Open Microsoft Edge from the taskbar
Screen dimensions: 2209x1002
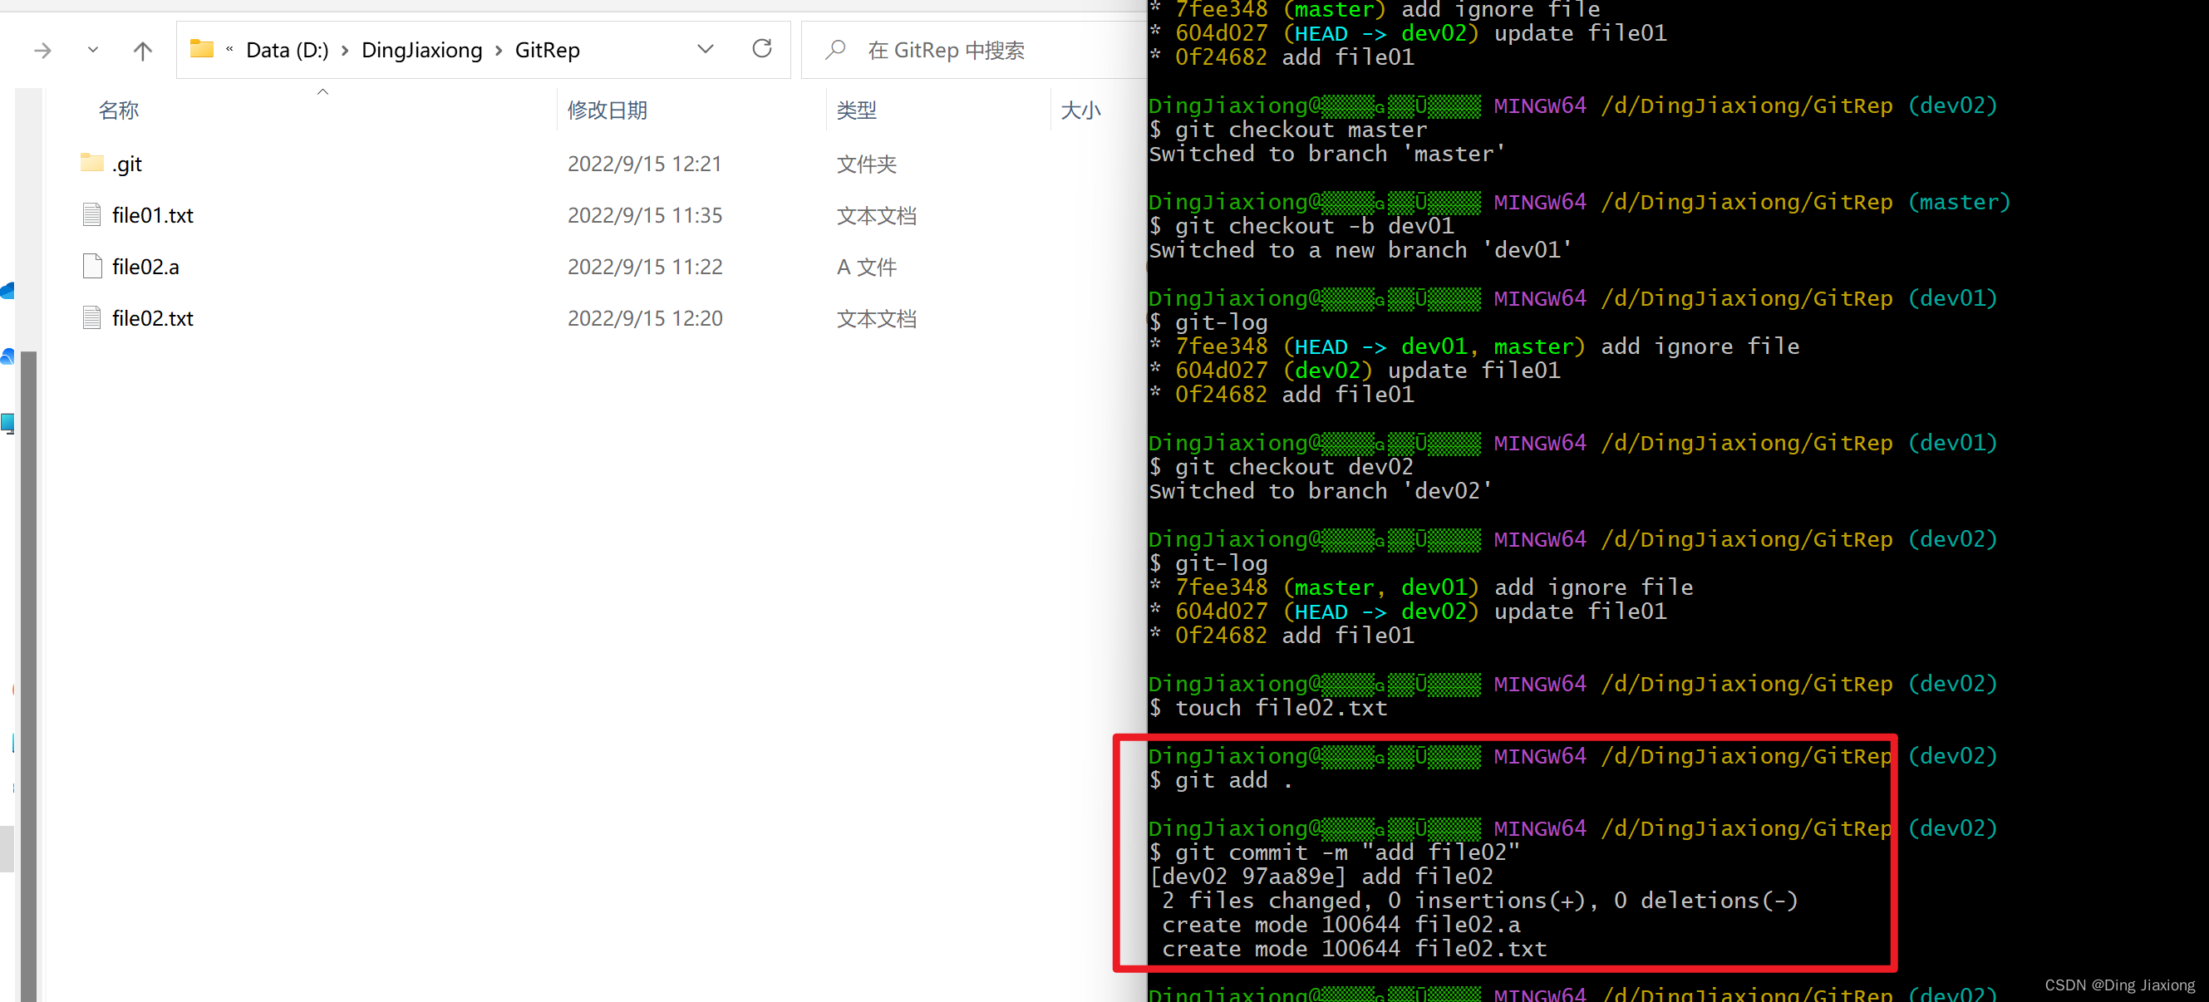coord(6,357)
